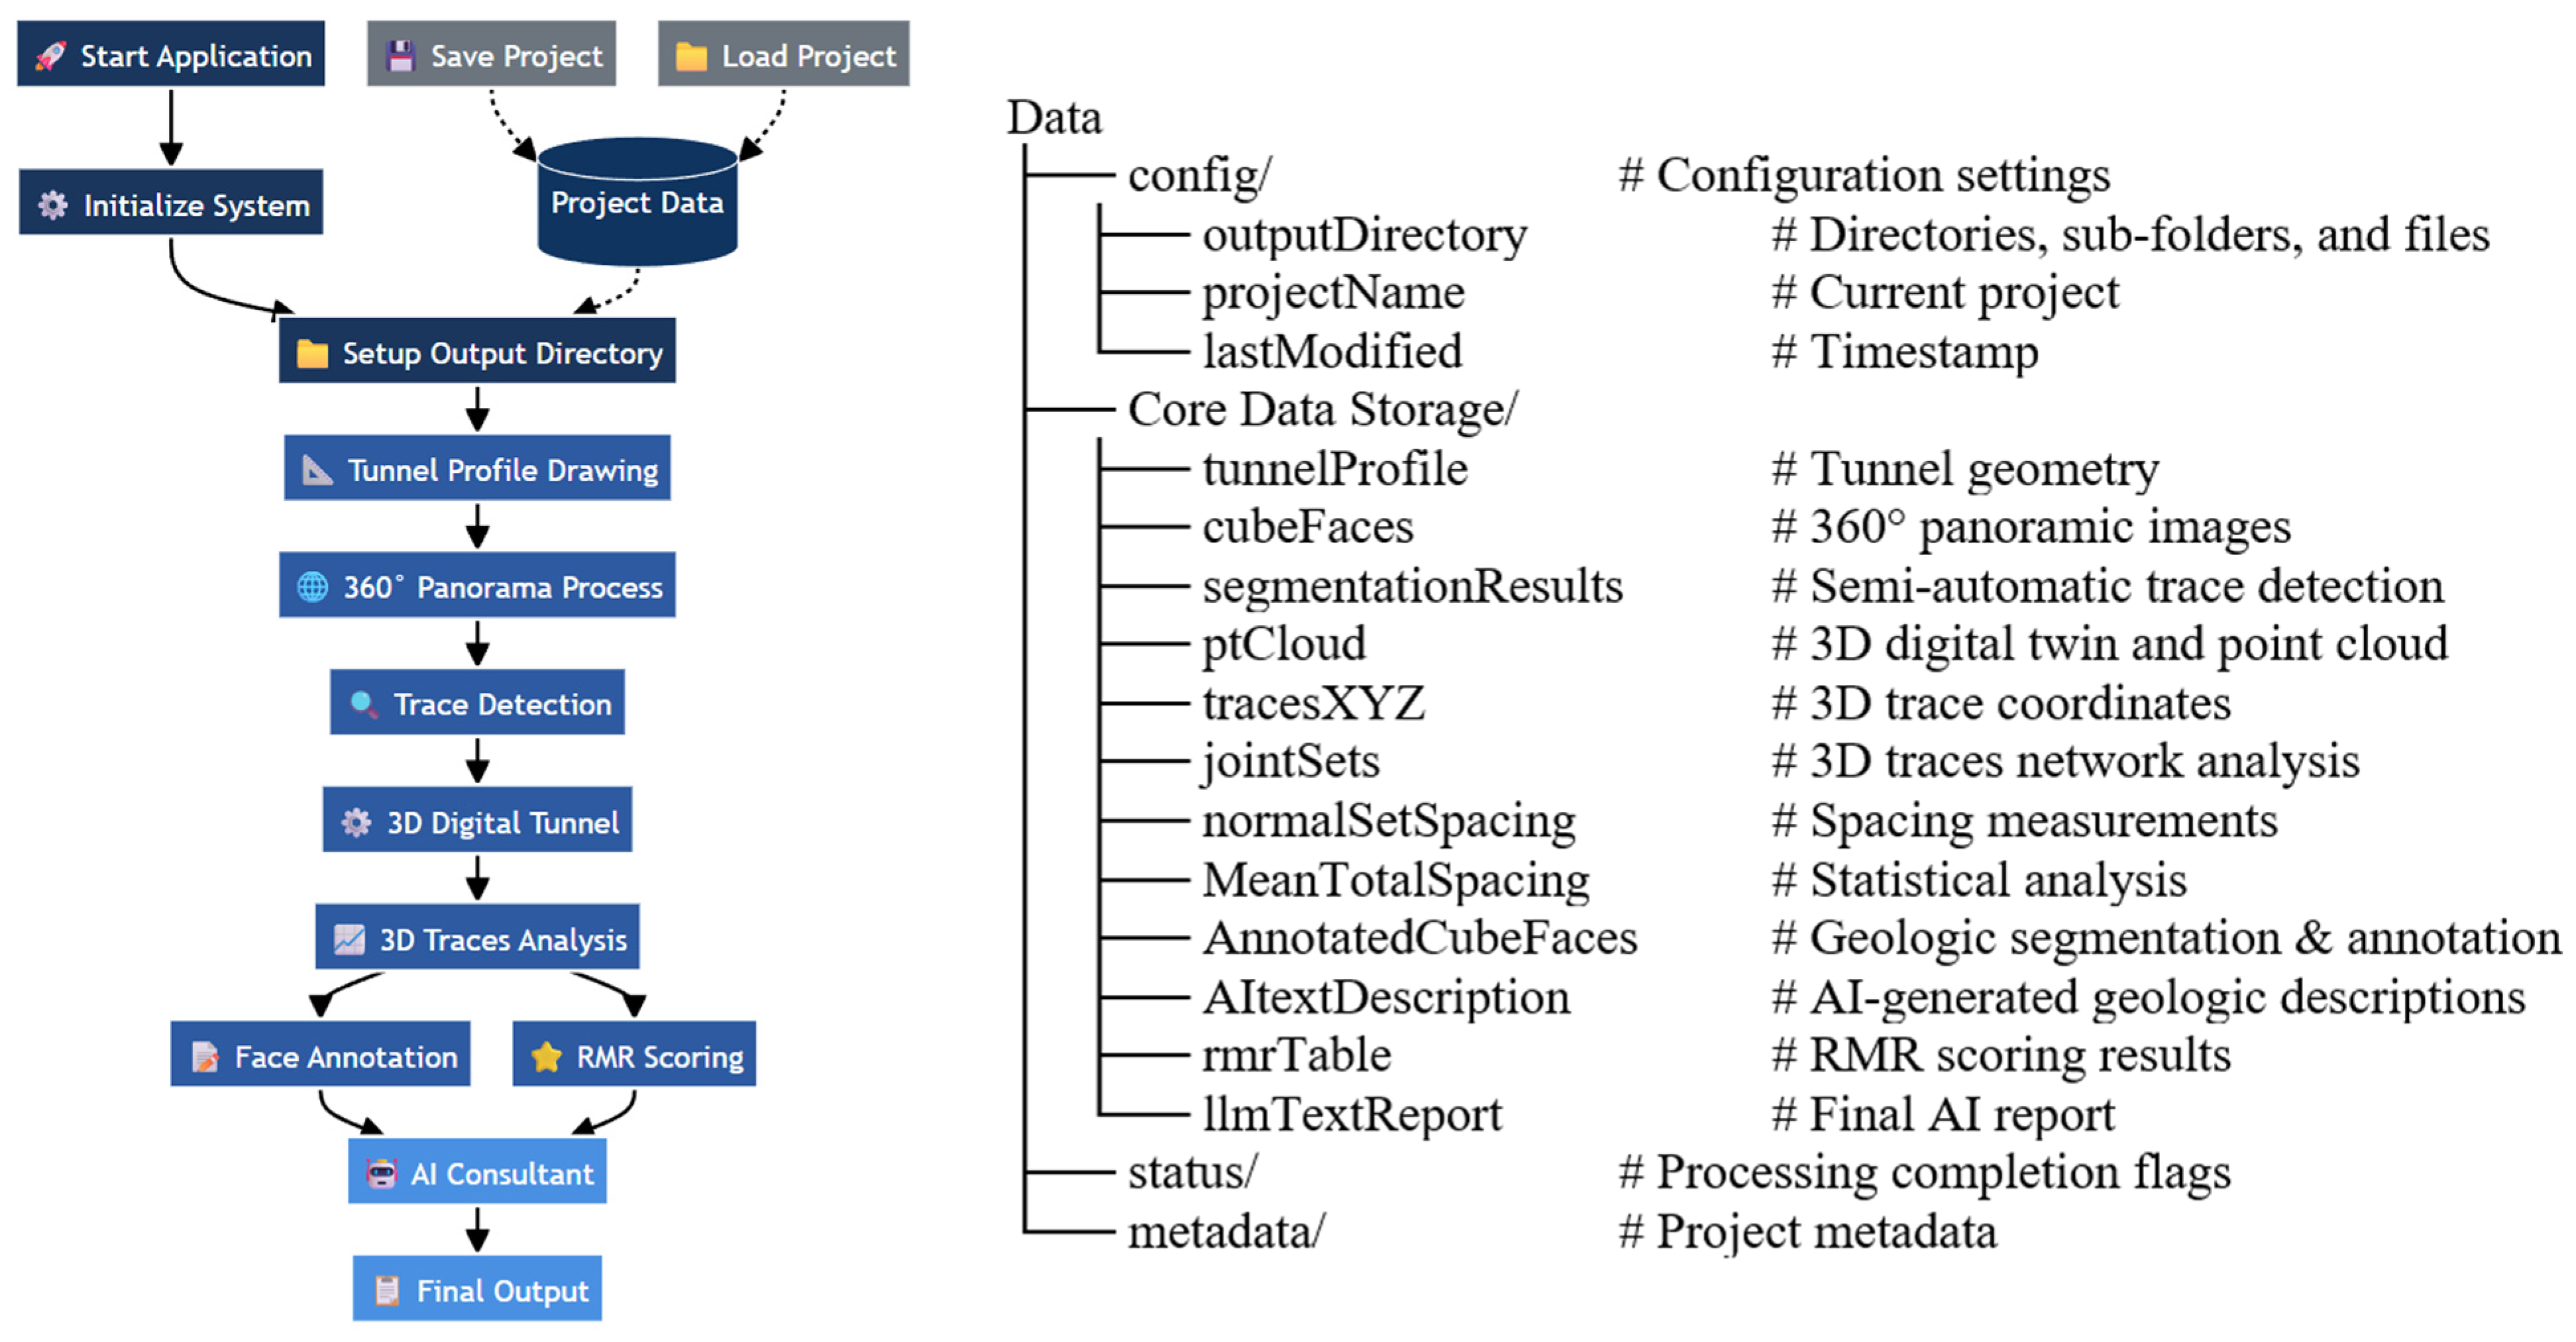Click the magnifier icon on Trace Detection
Viewport: 2576px width, 1342px height.
tap(364, 704)
